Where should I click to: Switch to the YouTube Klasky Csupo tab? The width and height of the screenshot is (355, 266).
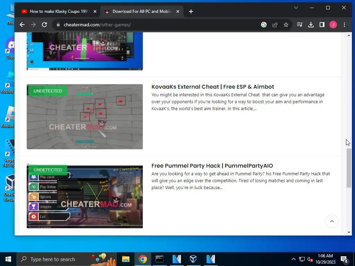(59, 11)
